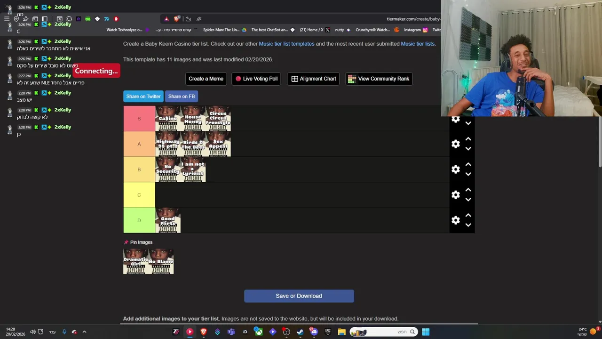Open Music tier list templates link
Viewport: 602px width, 339px height.
pyautogui.click(x=286, y=44)
